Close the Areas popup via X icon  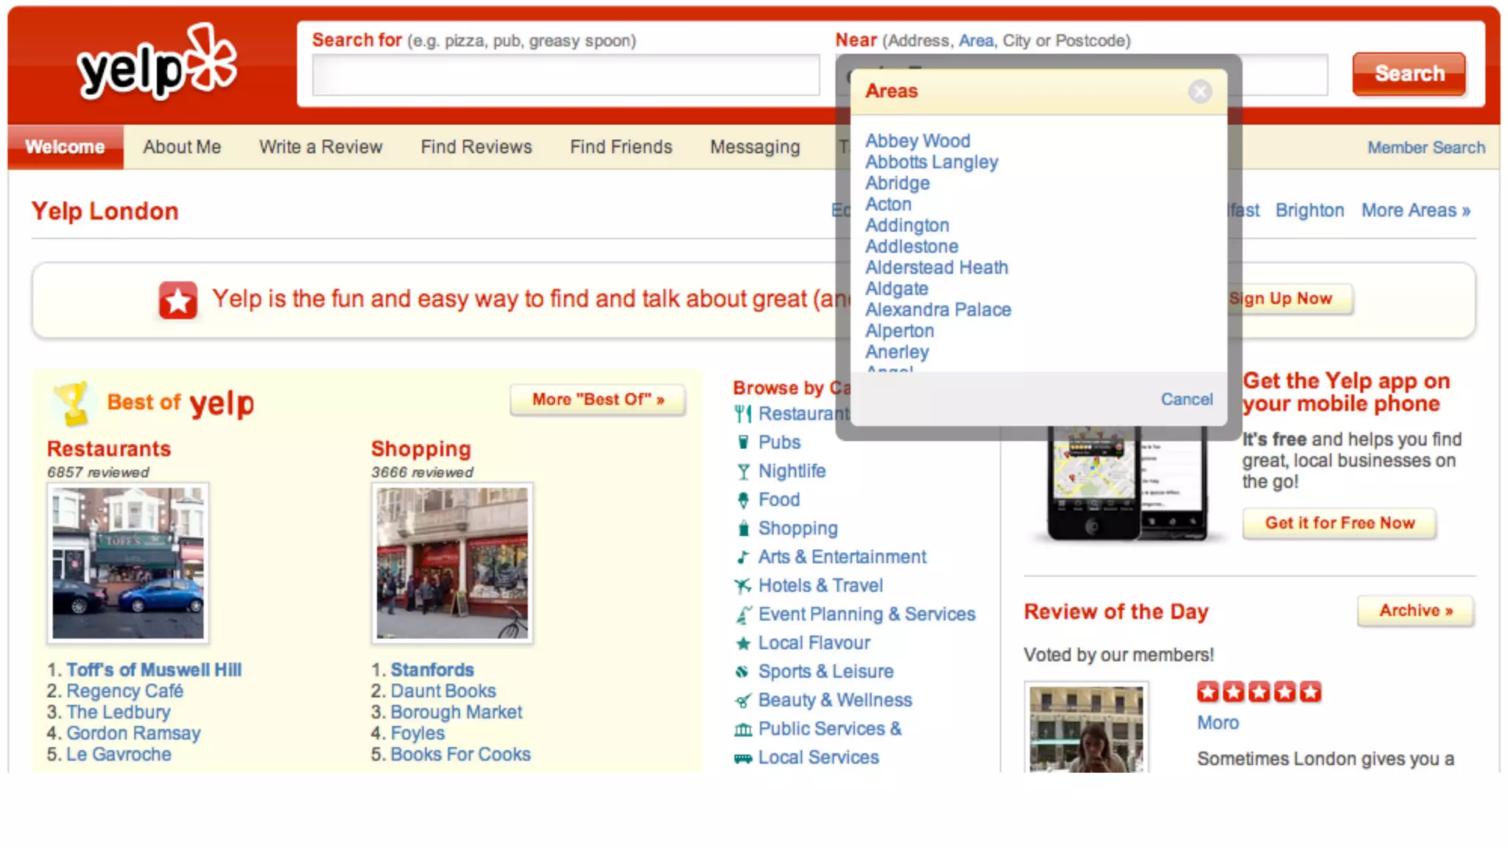(1199, 91)
